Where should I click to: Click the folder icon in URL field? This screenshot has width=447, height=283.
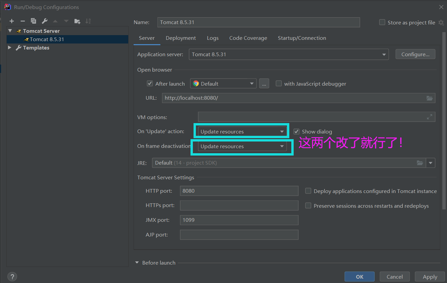pos(430,98)
